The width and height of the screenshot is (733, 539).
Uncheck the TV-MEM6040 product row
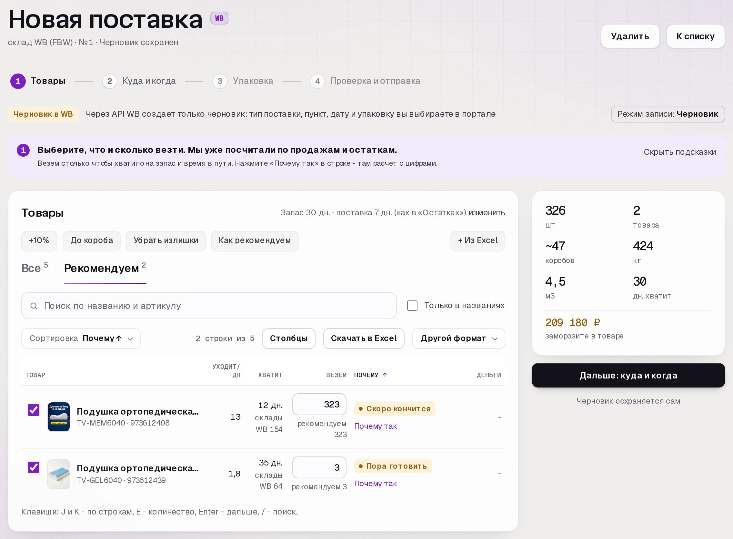[x=33, y=410]
